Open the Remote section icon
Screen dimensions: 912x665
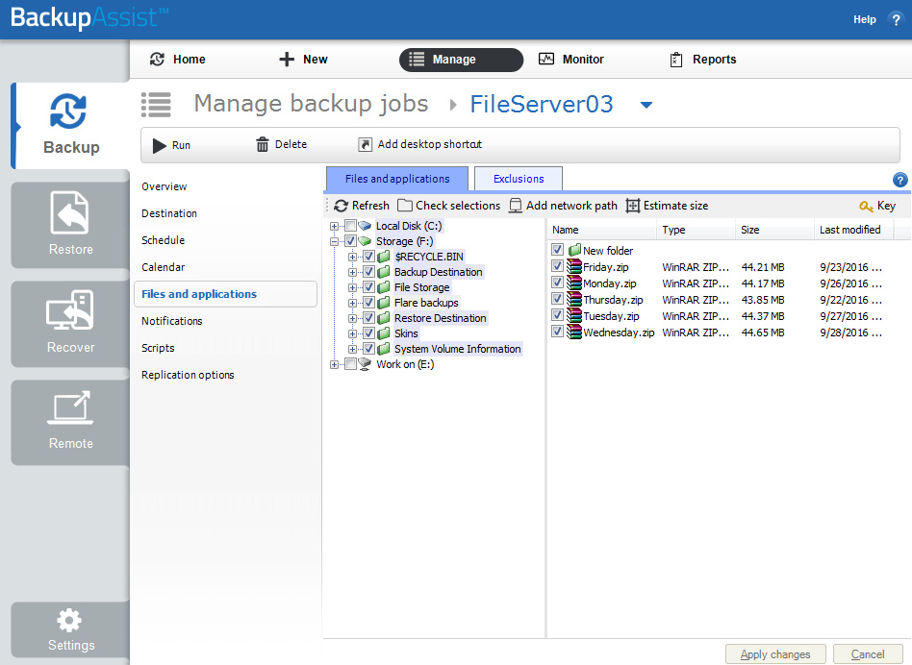70,407
